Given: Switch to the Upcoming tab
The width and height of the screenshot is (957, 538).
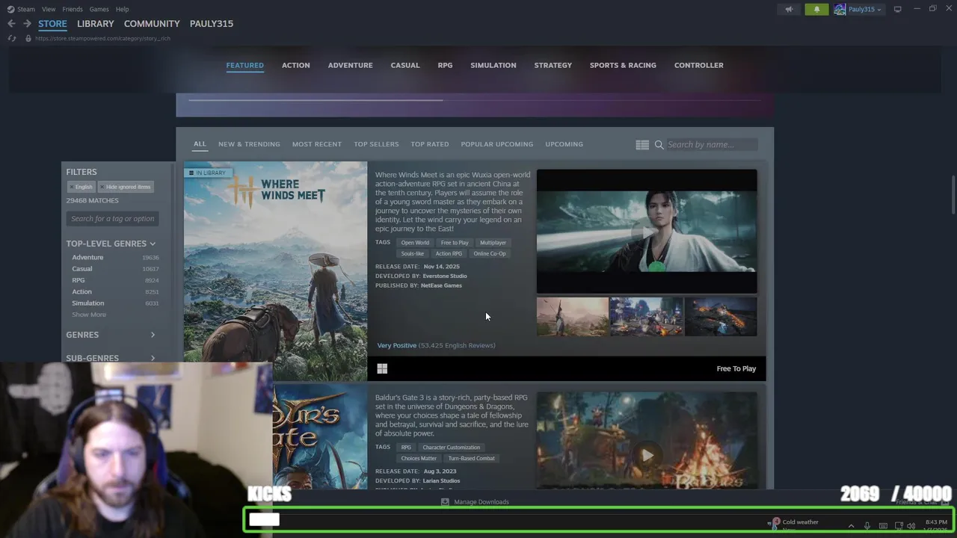Looking at the screenshot, I should pyautogui.click(x=564, y=144).
